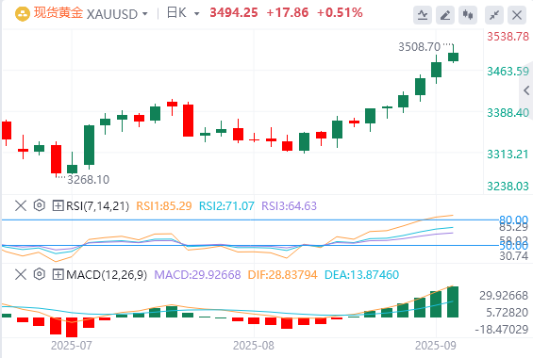The width and height of the screenshot is (533, 358).
Task: Click the +17.86 price change
Action: pos(288,13)
